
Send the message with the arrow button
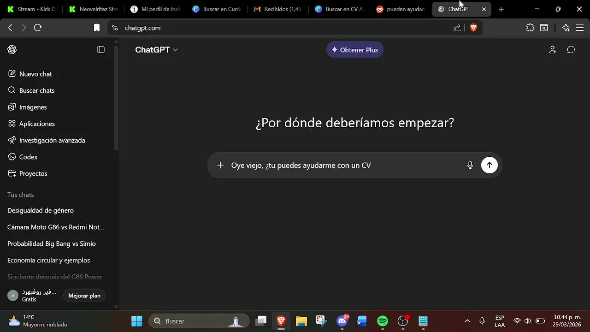point(490,165)
